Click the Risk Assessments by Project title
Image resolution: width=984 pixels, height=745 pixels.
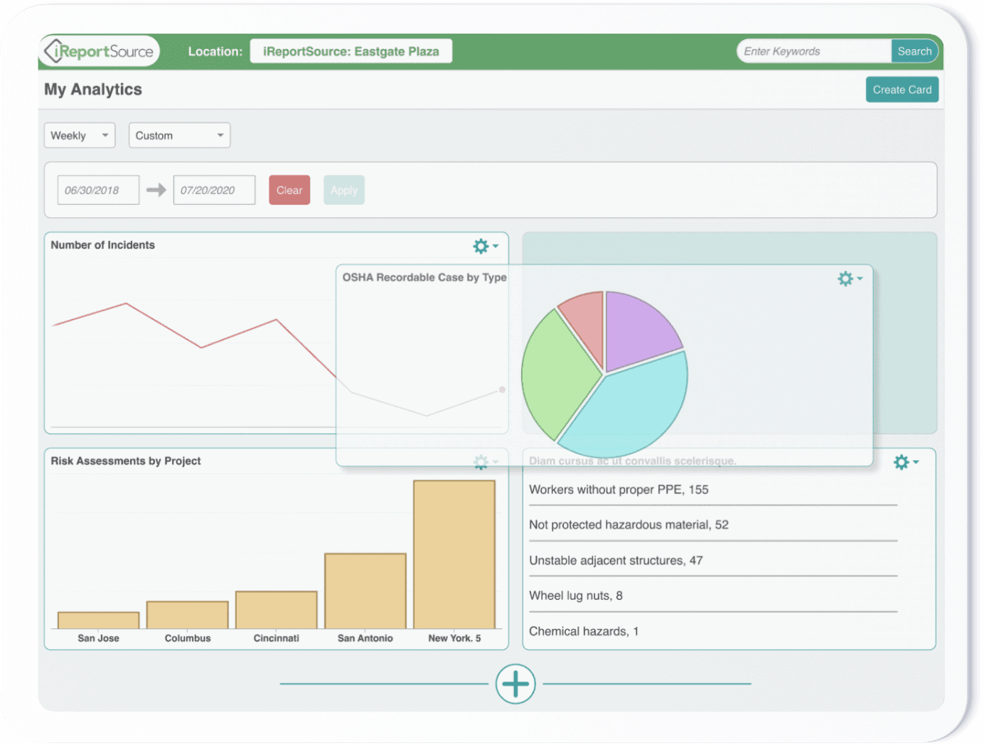pyautogui.click(x=126, y=461)
